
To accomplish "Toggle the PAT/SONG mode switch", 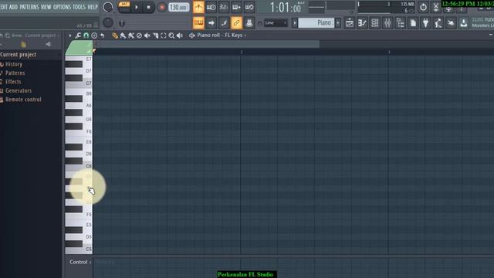I will [x=124, y=7].
